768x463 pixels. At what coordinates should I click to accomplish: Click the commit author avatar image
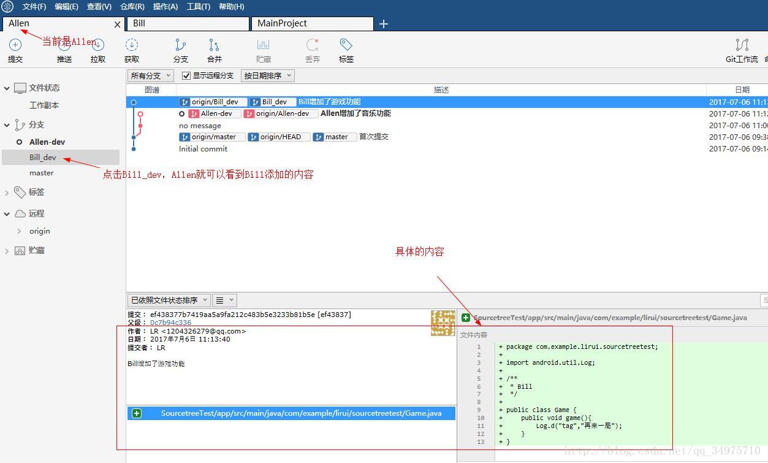click(x=443, y=323)
